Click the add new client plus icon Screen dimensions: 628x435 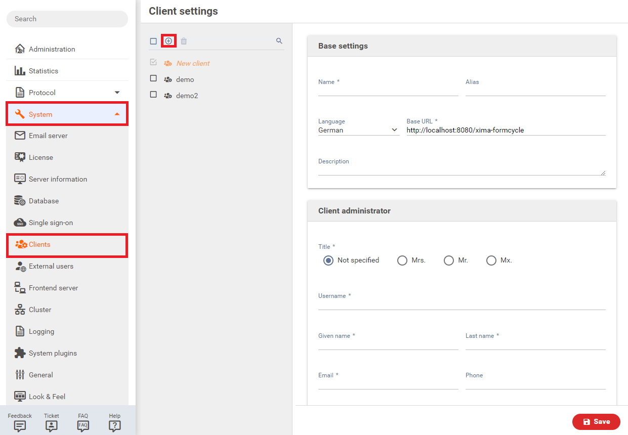point(169,41)
